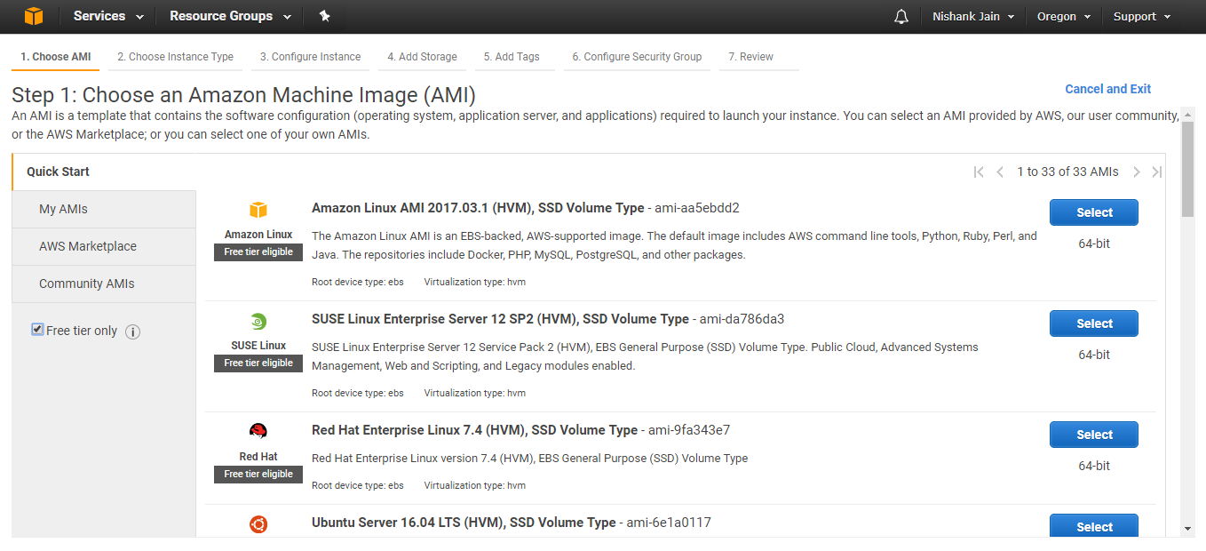This screenshot has height=551, width=1206.
Task: Open the notifications bell
Action: [x=901, y=16]
